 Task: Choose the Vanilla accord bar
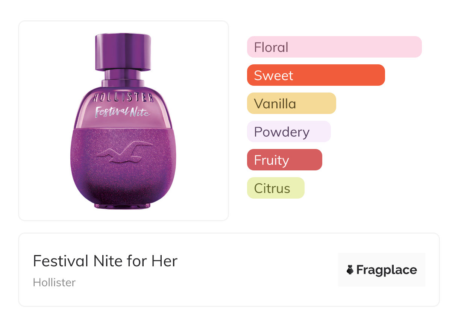pos(291,103)
